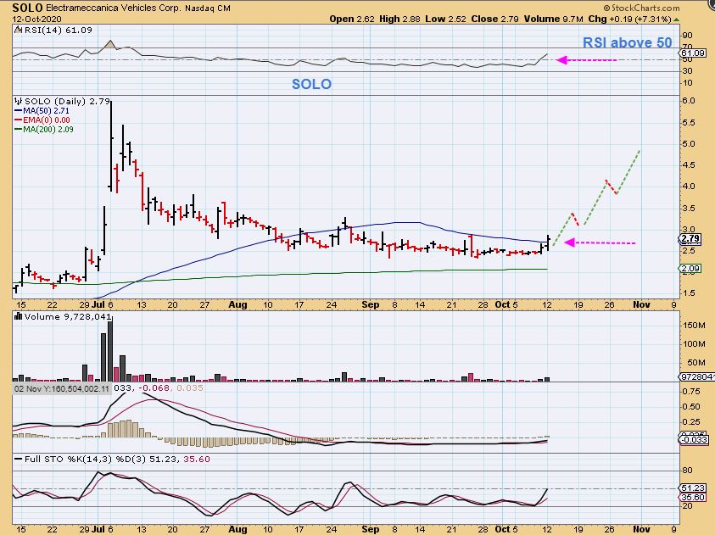Viewport: 715px width, 535px height.
Task: Click the Aug label on price date axis
Action: (x=237, y=304)
